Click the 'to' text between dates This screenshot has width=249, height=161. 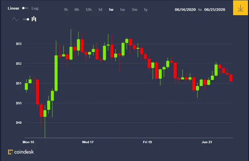coord(200,10)
